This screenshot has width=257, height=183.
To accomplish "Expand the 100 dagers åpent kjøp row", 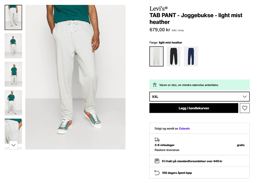I will tap(199, 173).
